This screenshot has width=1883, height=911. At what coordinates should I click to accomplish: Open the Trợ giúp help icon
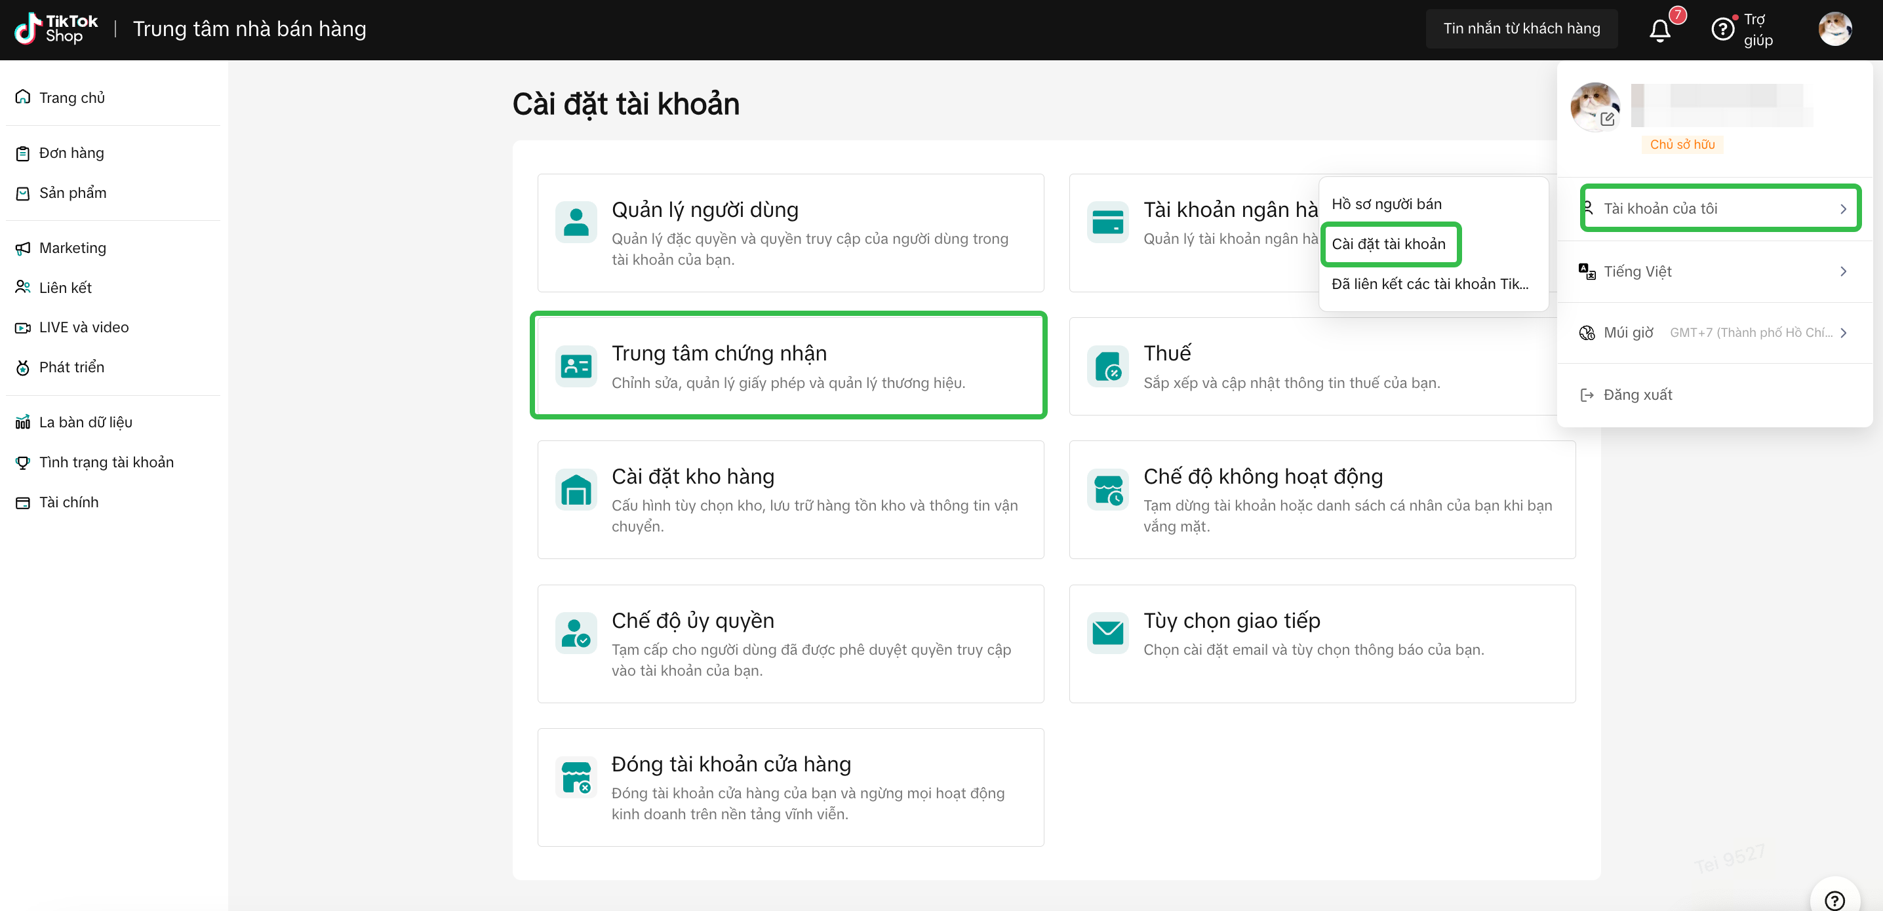(1722, 30)
